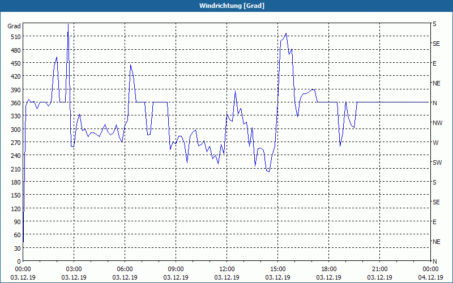Click the 270 axis value
453x283 pixels.
point(15,143)
